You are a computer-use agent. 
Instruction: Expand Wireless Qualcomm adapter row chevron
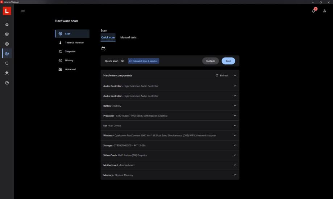(x=235, y=135)
